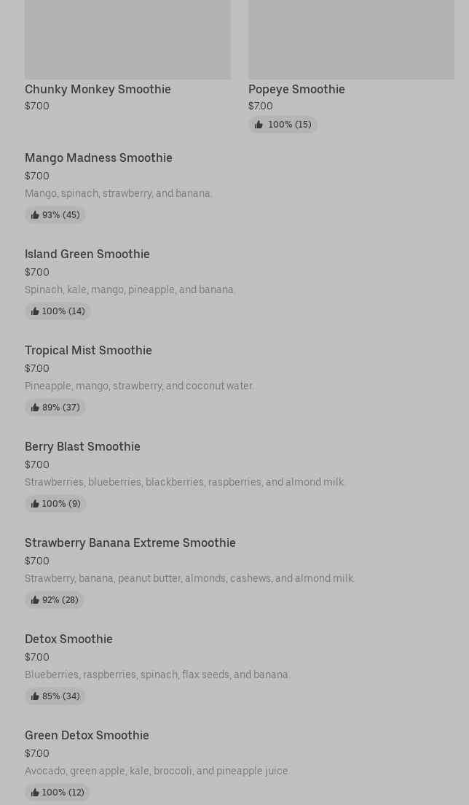Click thumbs-up icon for Strawberry Banana Extreme
The image size is (469, 805).
pos(35,600)
